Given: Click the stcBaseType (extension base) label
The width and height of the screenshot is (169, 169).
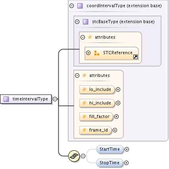Looking at the screenshot, I should [123, 22].
